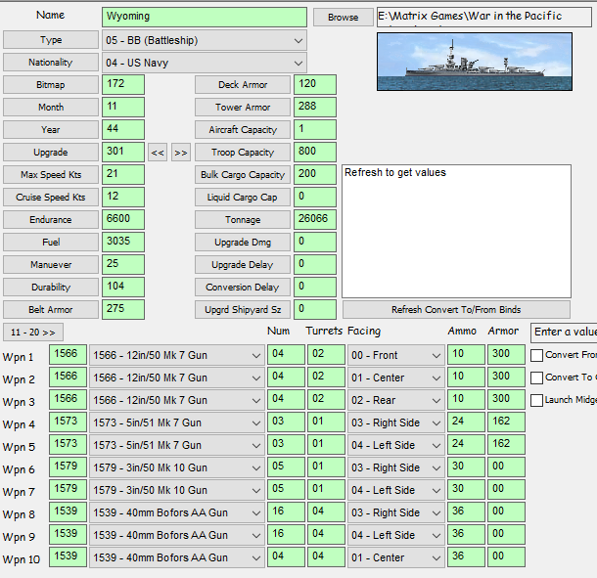The height and width of the screenshot is (578, 597).
Task: Enable the Launch Midget checkbox
Action: 536,400
